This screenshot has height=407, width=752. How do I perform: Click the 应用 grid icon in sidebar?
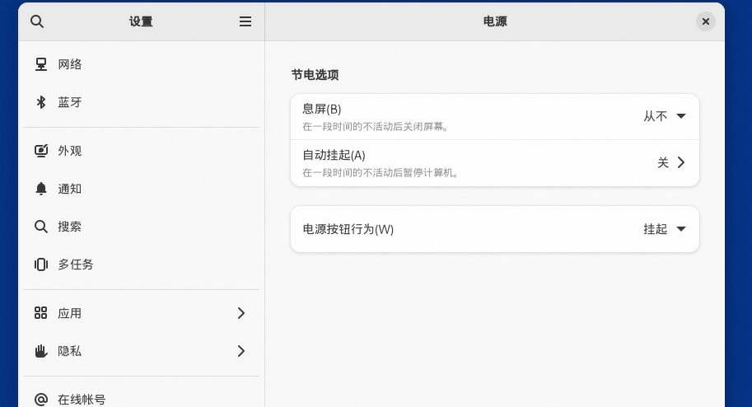tap(41, 313)
